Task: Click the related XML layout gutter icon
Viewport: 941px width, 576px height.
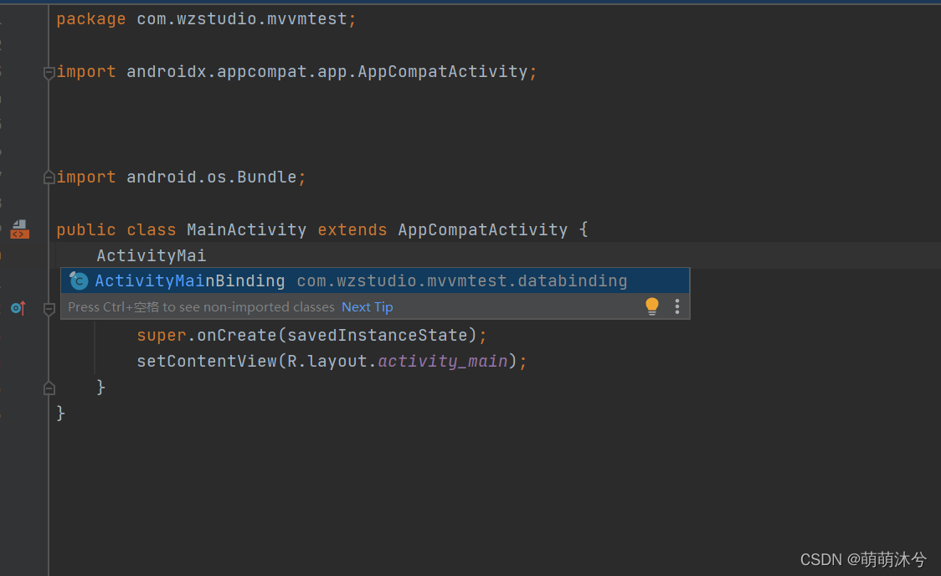Action: [x=19, y=229]
